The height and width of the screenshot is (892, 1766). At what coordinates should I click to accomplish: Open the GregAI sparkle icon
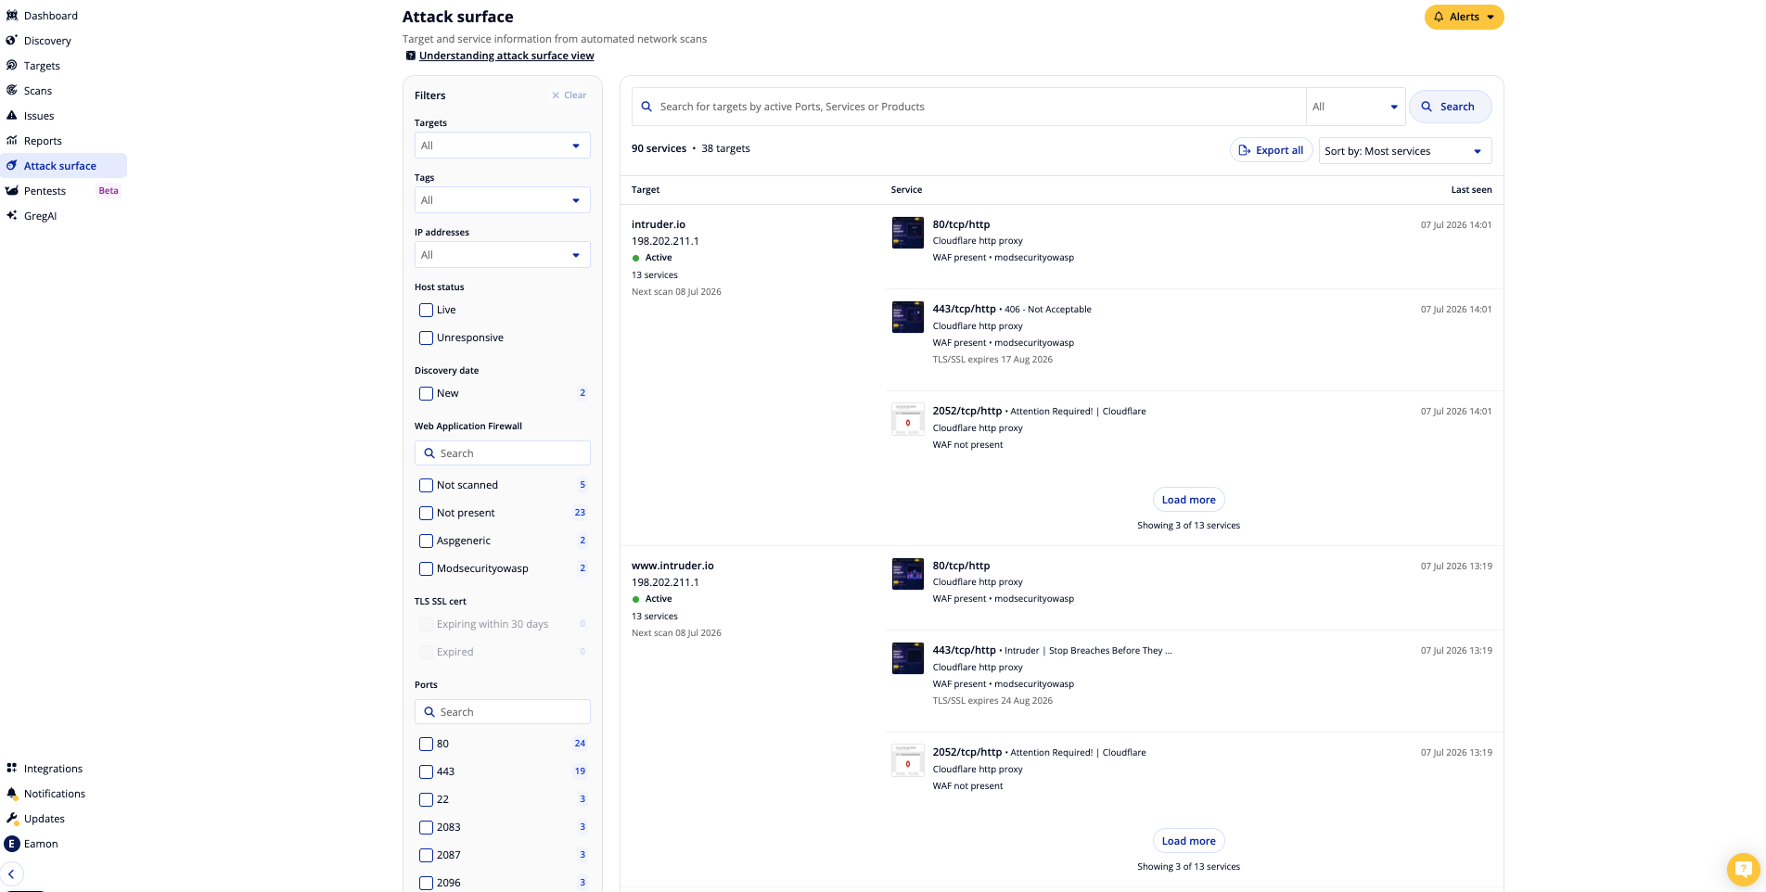pyautogui.click(x=11, y=215)
